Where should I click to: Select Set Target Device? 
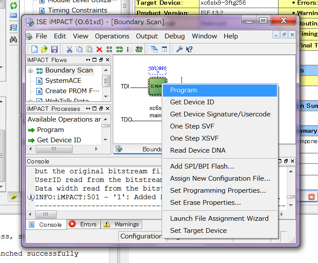(x=220, y=231)
